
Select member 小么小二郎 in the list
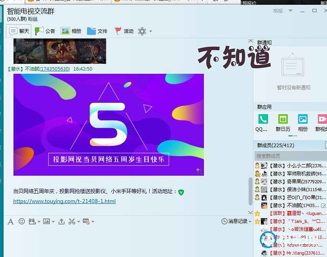pyautogui.click(x=291, y=166)
